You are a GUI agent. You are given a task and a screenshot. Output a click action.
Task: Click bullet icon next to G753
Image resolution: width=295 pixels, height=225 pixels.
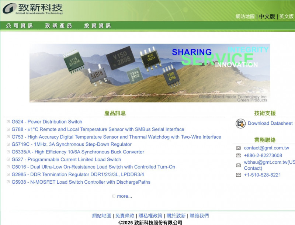[x=8, y=137]
